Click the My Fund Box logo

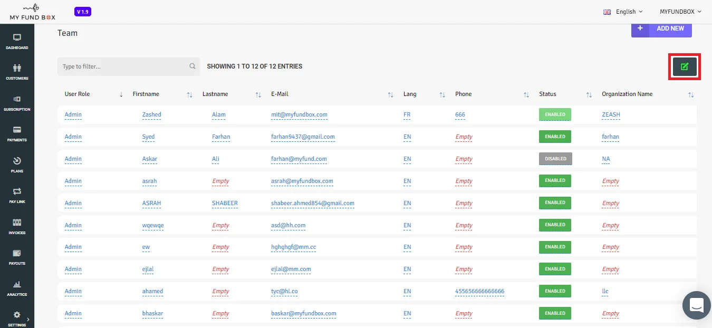click(x=32, y=12)
